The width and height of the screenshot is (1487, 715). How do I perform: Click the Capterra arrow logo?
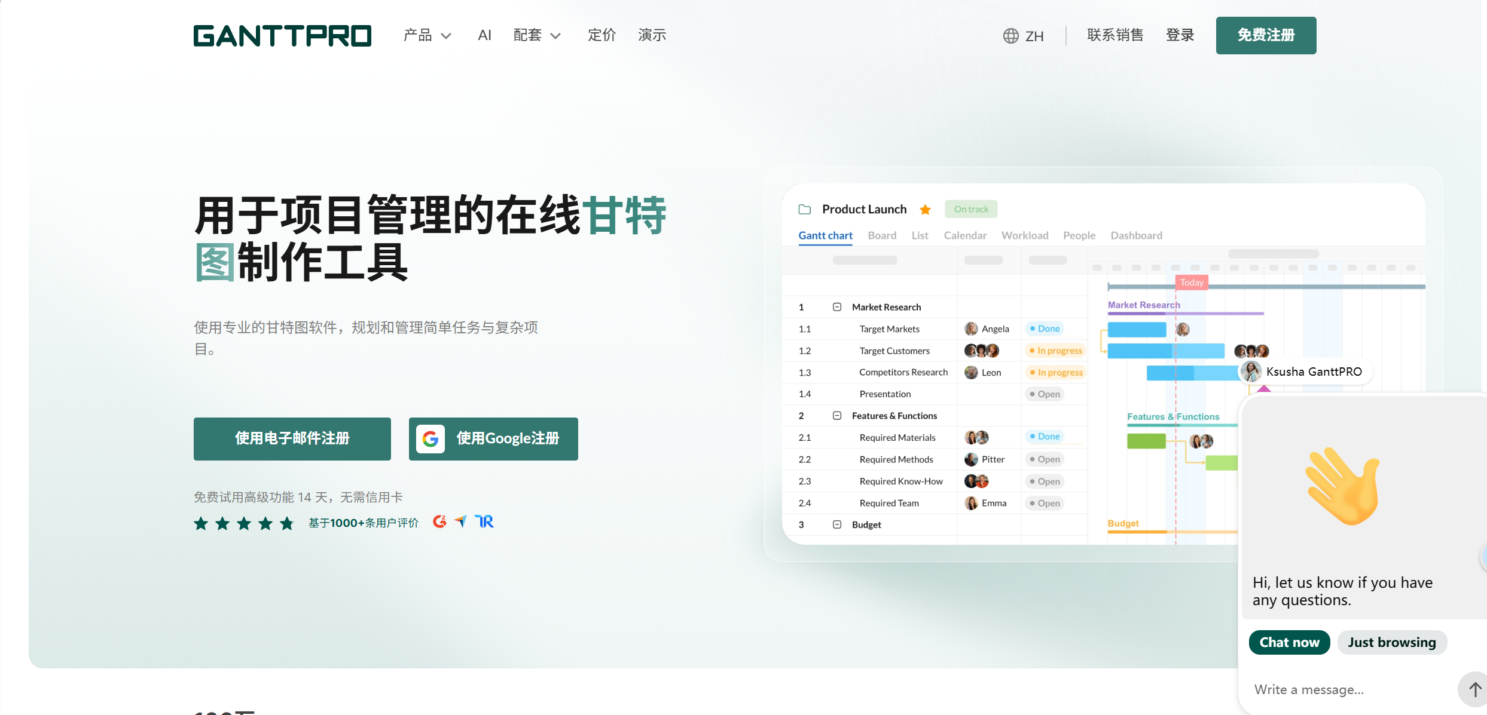(x=460, y=521)
